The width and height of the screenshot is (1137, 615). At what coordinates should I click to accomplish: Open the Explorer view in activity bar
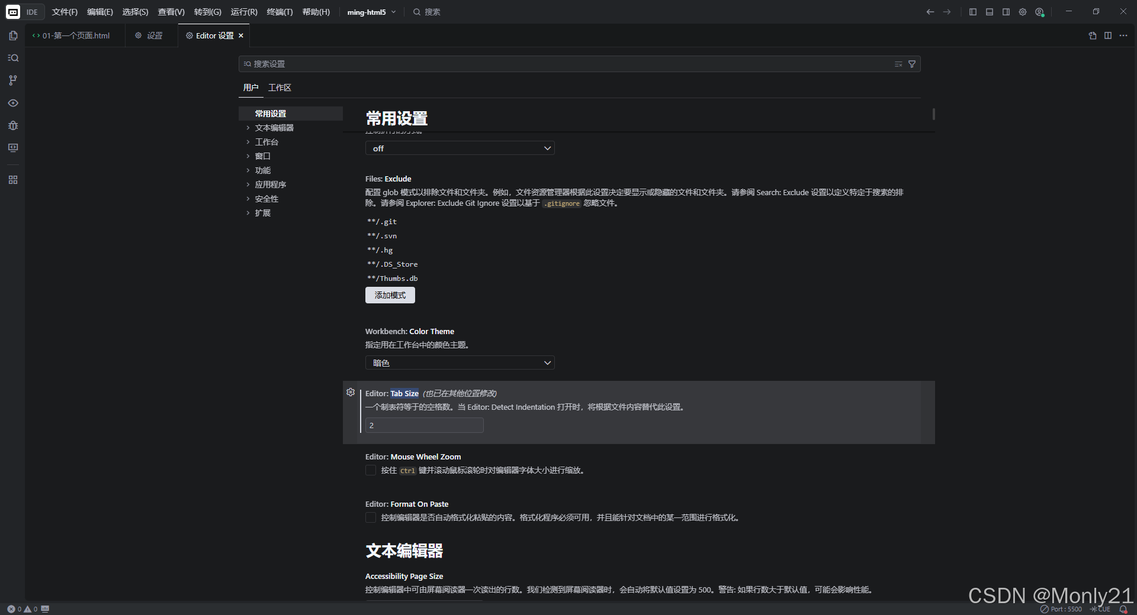click(13, 35)
